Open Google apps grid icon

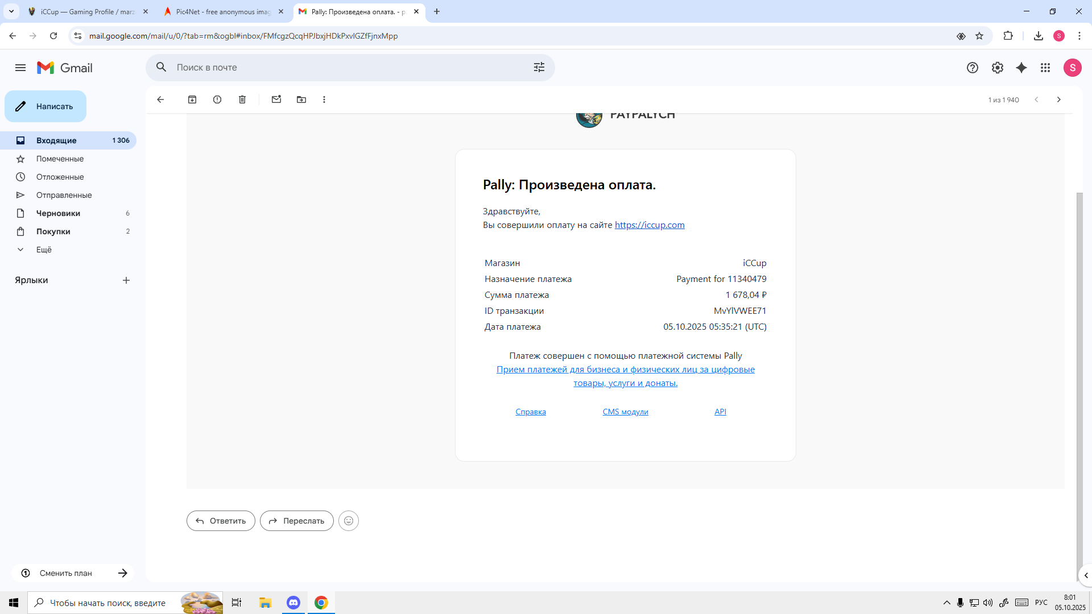click(x=1045, y=68)
